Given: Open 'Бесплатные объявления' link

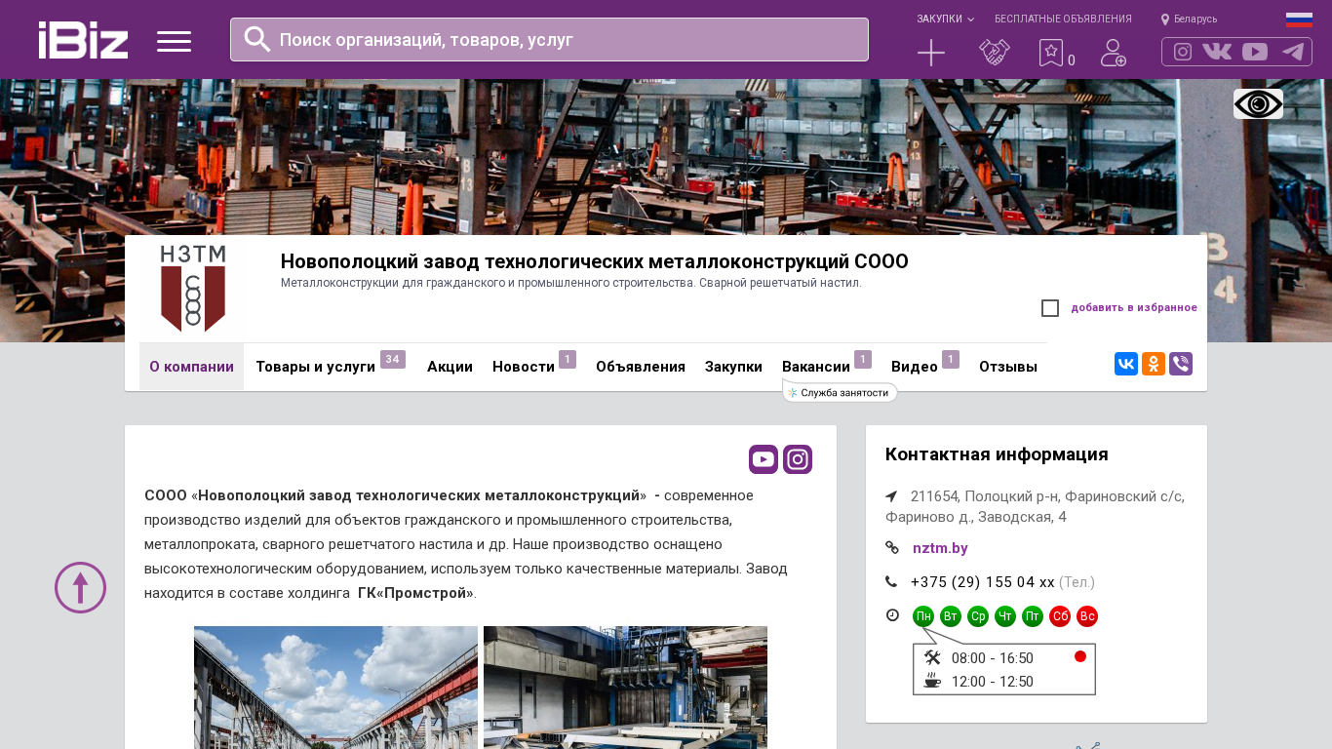Looking at the screenshot, I should coord(1063,20).
